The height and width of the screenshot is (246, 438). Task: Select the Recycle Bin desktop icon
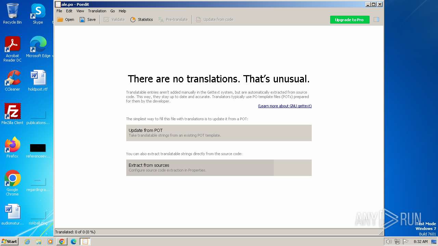(x=12, y=14)
